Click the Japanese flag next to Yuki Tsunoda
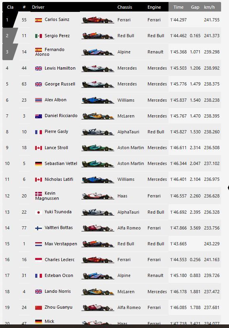 (38, 212)
